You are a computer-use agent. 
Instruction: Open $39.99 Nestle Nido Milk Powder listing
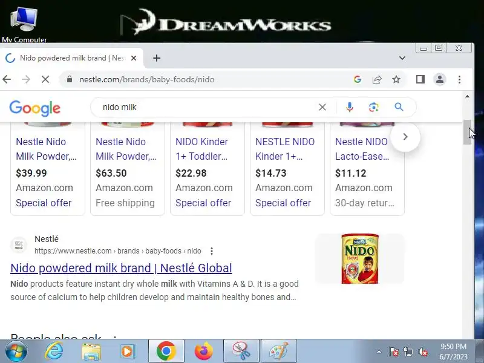click(x=47, y=149)
